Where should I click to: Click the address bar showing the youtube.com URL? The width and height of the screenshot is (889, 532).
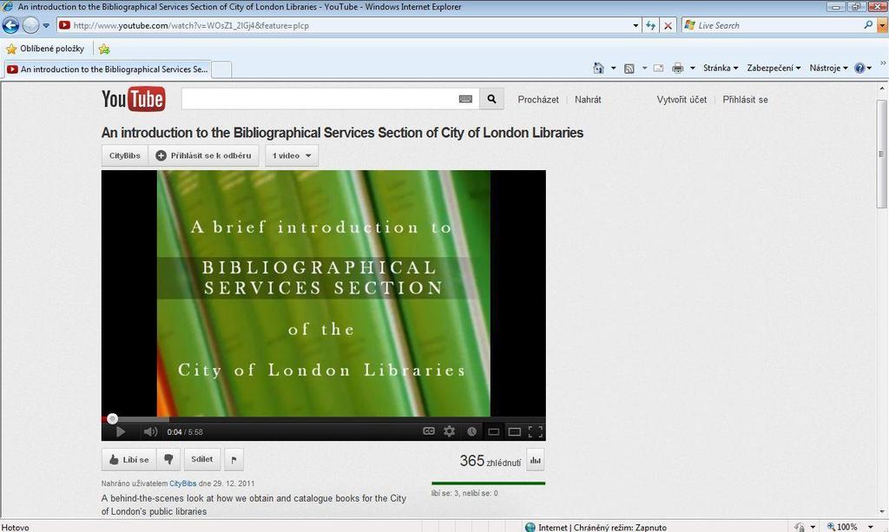[x=344, y=25]
